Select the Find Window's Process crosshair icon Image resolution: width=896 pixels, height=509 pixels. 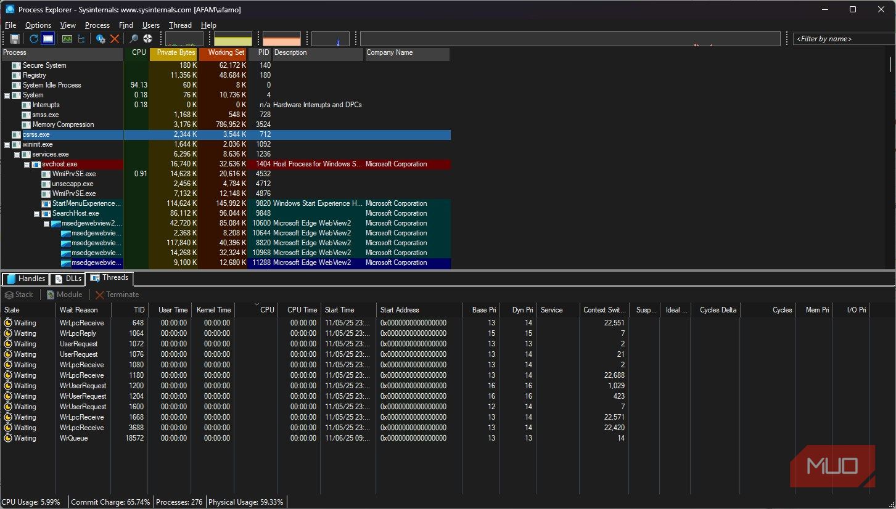pyautogui.click(x=148, y=39)
